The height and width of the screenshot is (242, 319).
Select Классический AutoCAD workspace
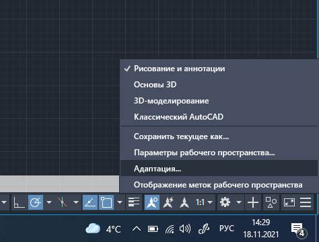tap(219, 117)
